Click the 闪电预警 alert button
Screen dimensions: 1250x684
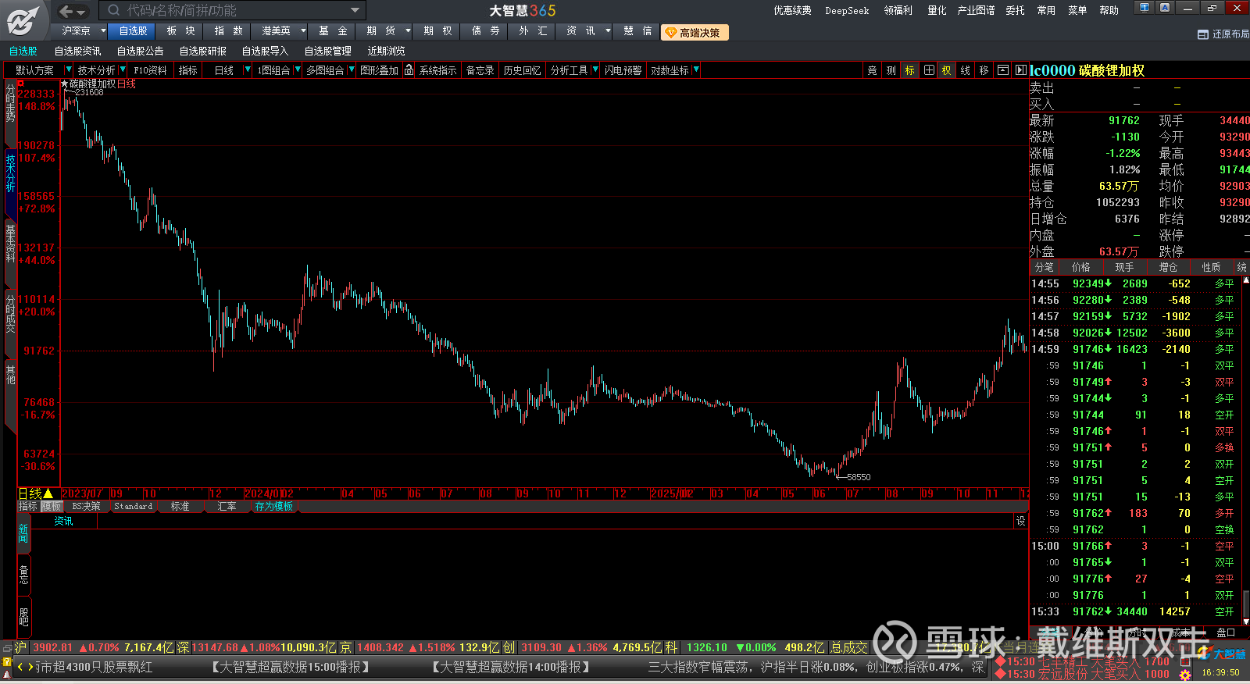coord(623,70)
